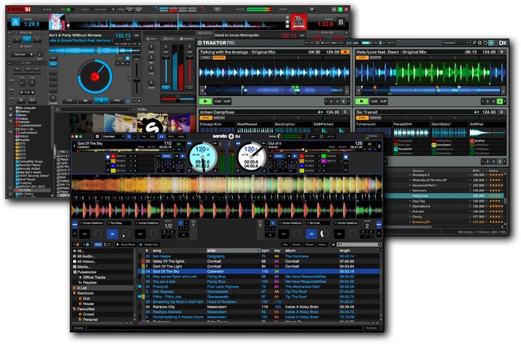Select the Dog Tag row in Traktor browser

(x=445, y=201)
